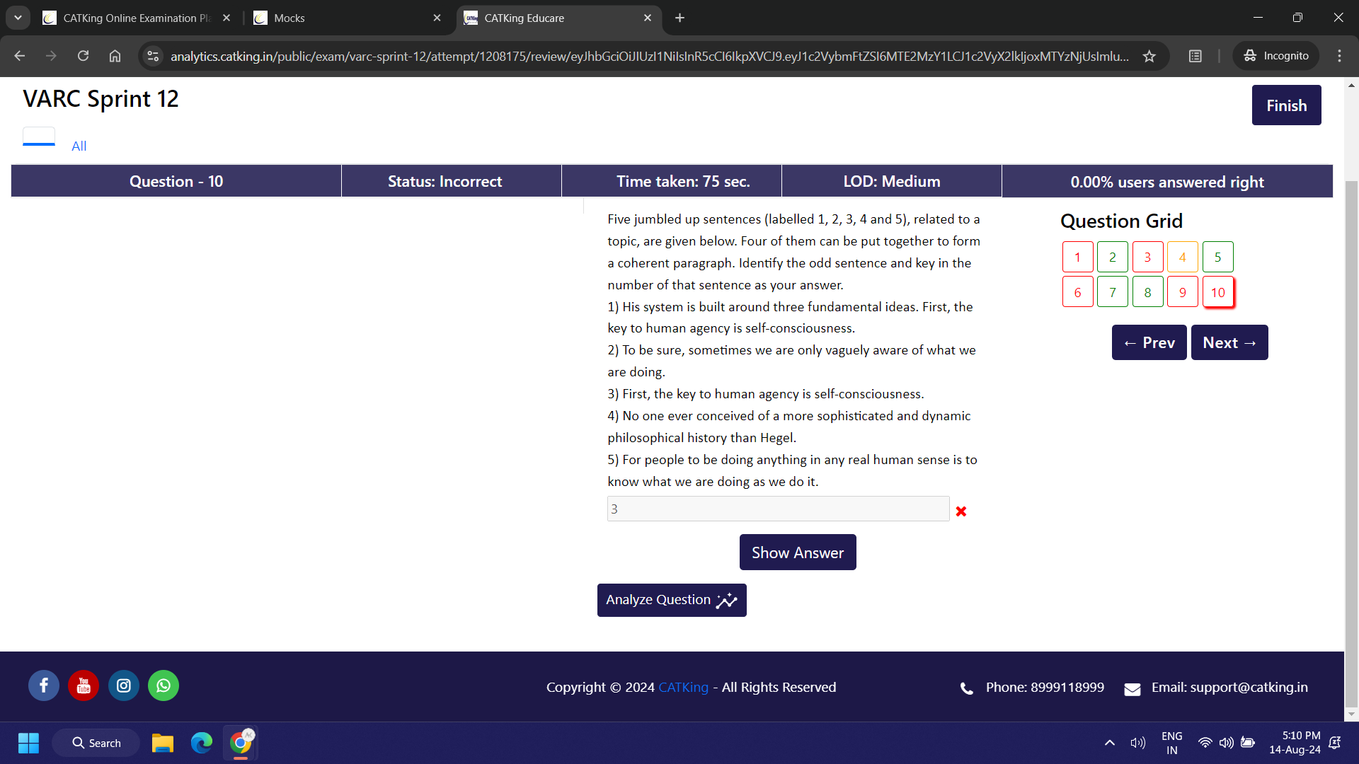Jump to question 5 in grid

click(1217, 257)
